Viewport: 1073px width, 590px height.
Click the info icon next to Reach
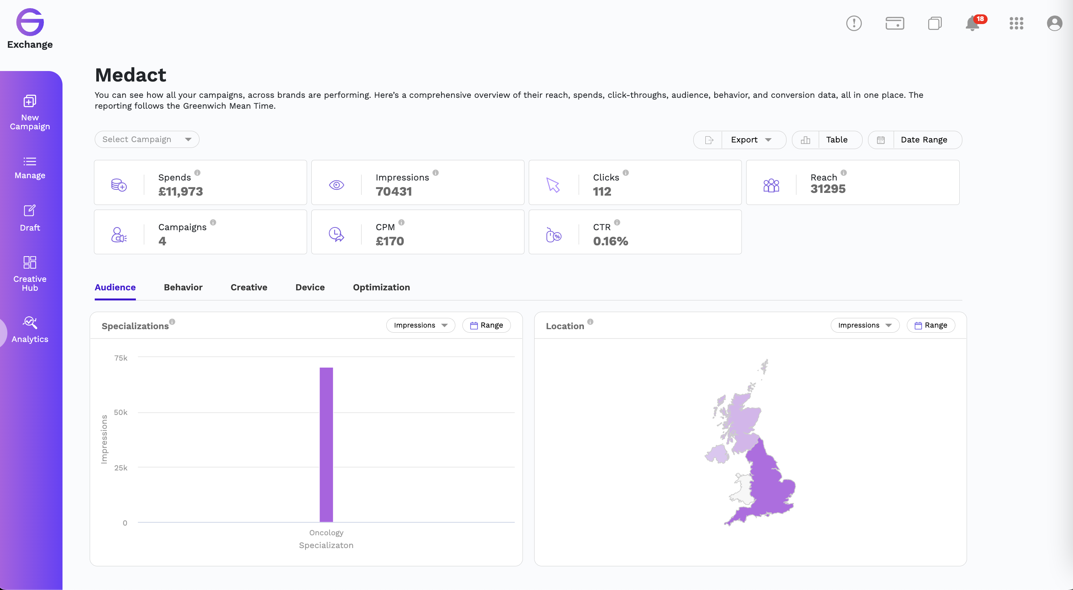point(844,173)
